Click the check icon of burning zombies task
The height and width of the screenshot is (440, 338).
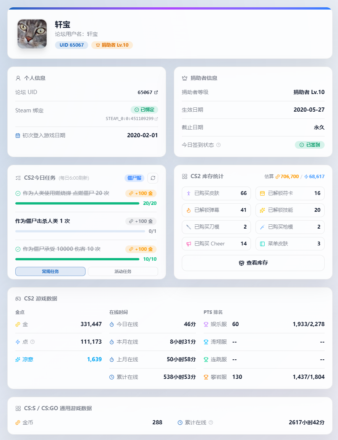(x=18, y=193)
